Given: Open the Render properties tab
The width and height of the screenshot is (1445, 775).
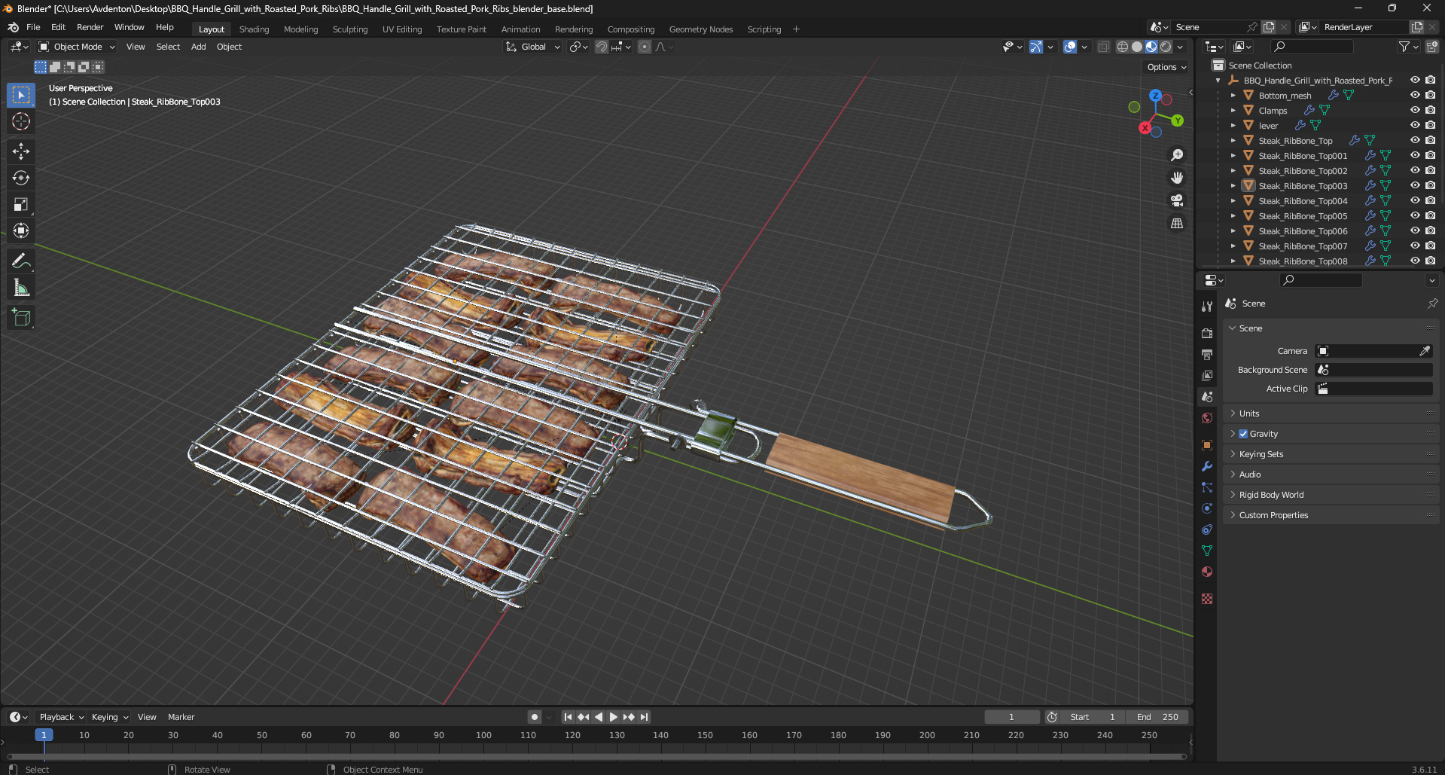Looking at the screenshot, I should [x=1207, y=333].
